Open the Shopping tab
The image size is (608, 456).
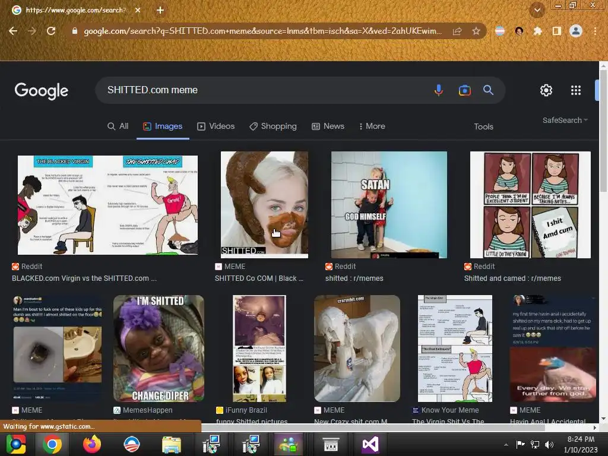coord(273,126)
